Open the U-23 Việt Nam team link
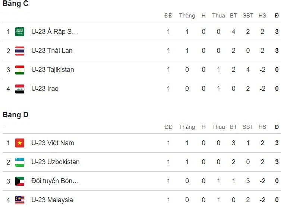The height and width of the screenshot is (207, 281). (x=53, y=143)
